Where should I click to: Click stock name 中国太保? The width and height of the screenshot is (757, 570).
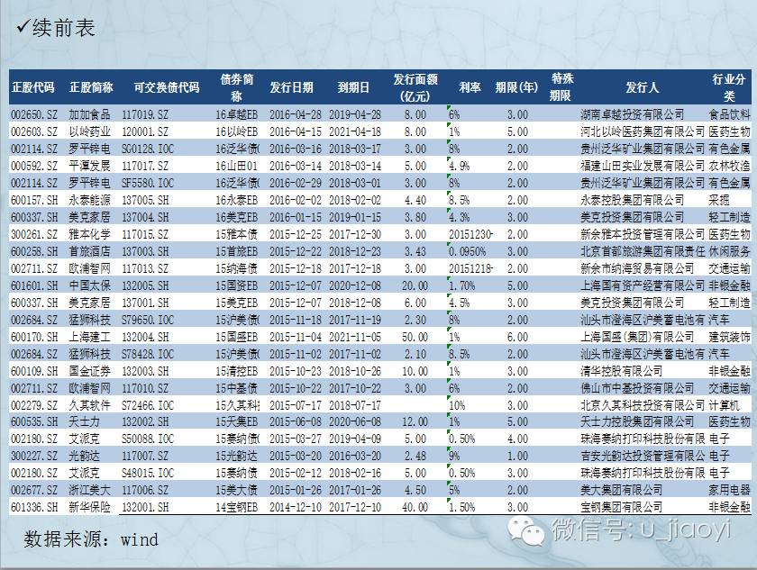point(89,286)
